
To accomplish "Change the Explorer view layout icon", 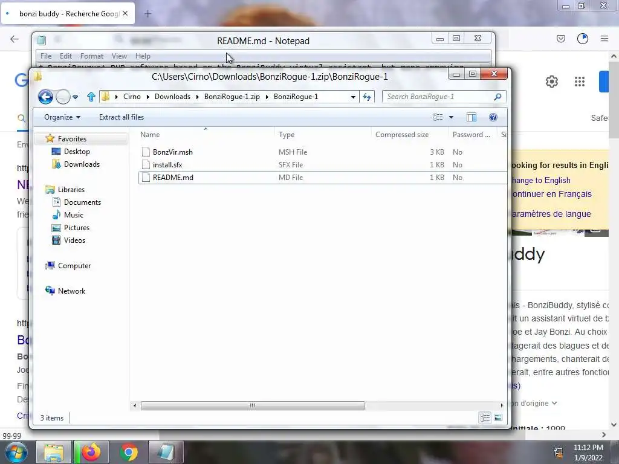I will coord(438,117).
